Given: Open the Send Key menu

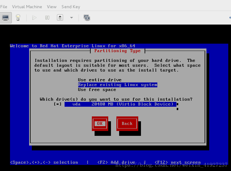Looking at the screenshot, I should click(71, 7).
